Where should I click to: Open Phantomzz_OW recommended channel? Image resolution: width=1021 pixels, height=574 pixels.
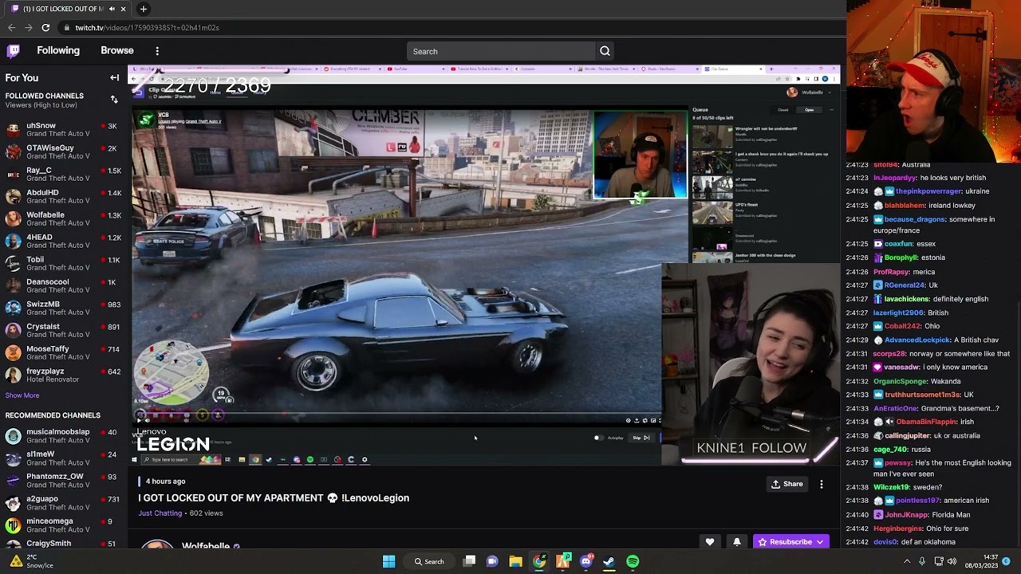click(x=64, y=481)
